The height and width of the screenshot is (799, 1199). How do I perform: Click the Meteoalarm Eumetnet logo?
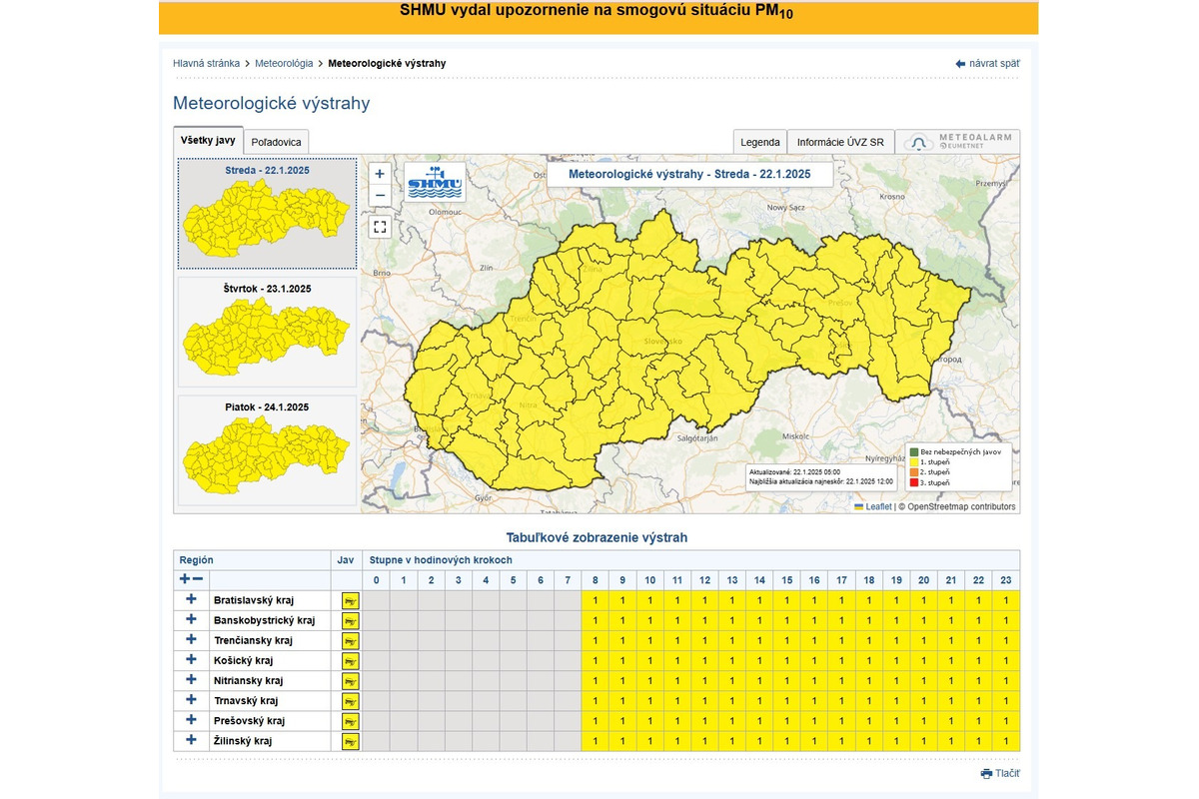[957, 142]
